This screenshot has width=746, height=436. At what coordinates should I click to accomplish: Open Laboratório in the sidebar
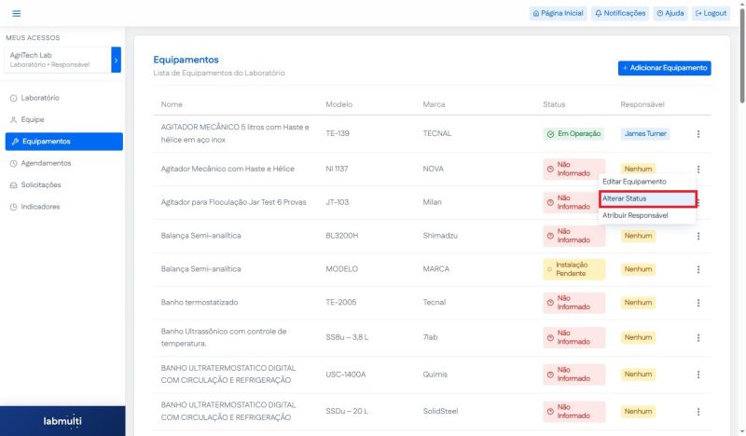pyautogui.click(x=40, y=98)
